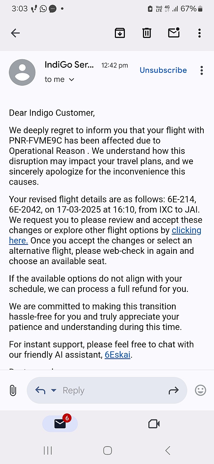The height and width of the screenshot is (464, 214).
Task: Attach a file with paperclip icon
Action: [12, 390]
